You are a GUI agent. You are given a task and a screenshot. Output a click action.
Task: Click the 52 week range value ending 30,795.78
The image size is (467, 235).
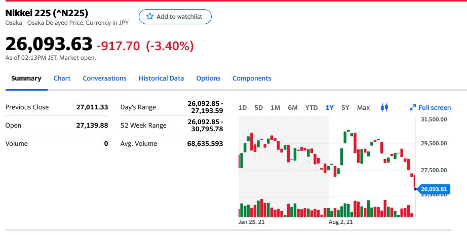click(205, 126)
